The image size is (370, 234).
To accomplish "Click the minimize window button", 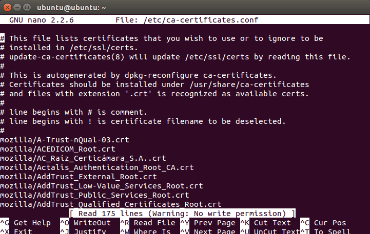I will pos(17,8).
